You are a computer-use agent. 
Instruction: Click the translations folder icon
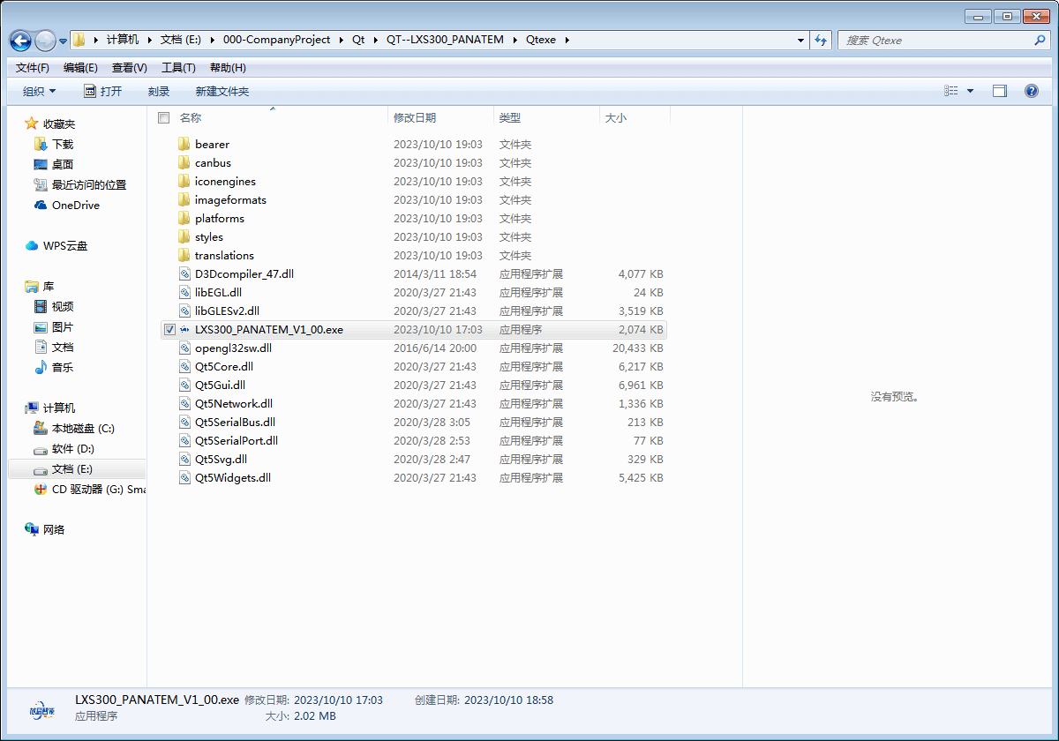[x=184, y=256]
